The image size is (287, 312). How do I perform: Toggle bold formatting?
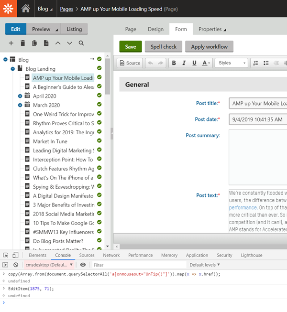[x=174, y=63]
